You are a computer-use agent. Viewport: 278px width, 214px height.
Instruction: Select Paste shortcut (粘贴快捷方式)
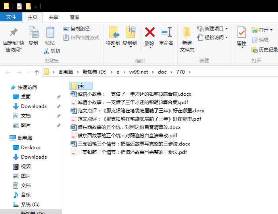[x=81, y=38]
